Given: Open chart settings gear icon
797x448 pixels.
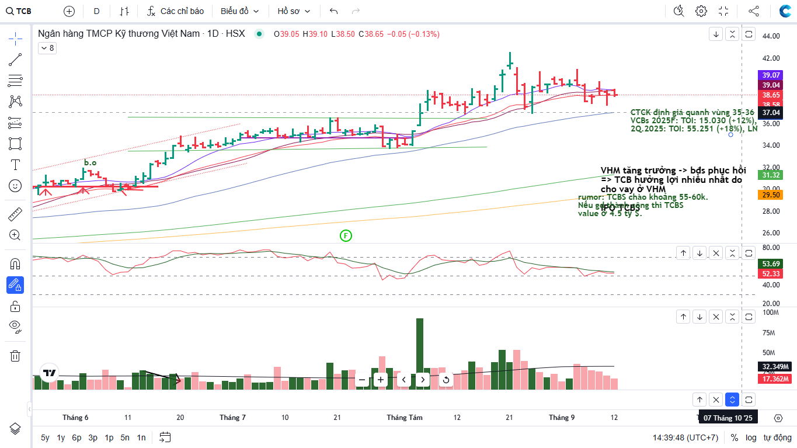Looking at the screenshot, I should coord(701,11).
